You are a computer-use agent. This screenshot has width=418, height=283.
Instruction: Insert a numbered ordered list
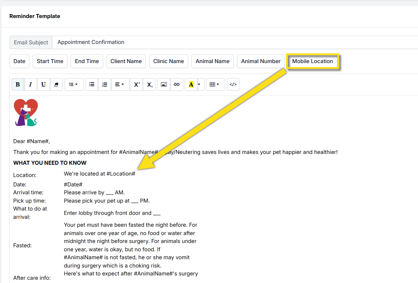pyautogui.click(x=105, y=84)
